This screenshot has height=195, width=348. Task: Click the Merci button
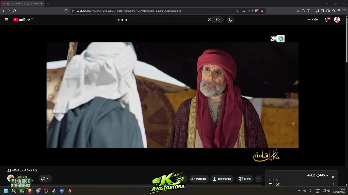pos(245,179)
